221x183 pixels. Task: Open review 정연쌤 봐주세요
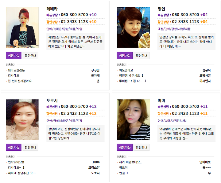click(x=130, y=75)
